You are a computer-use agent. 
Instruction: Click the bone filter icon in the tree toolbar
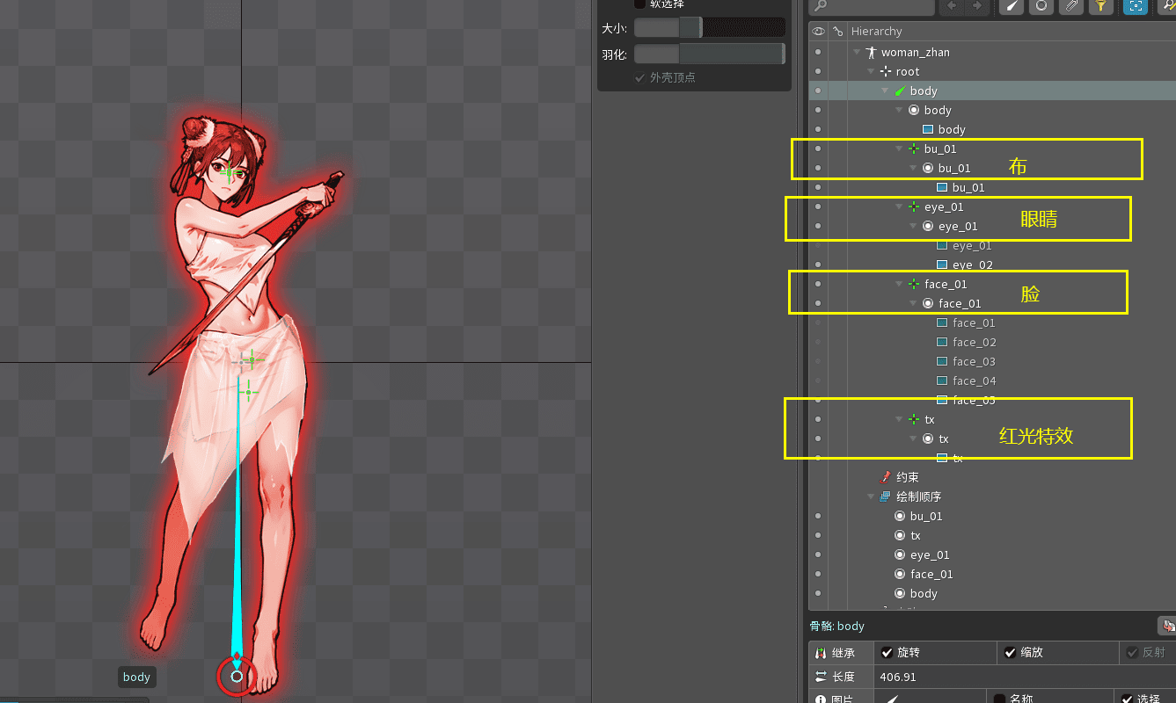pyautogui.click(x=1013, y=6)
